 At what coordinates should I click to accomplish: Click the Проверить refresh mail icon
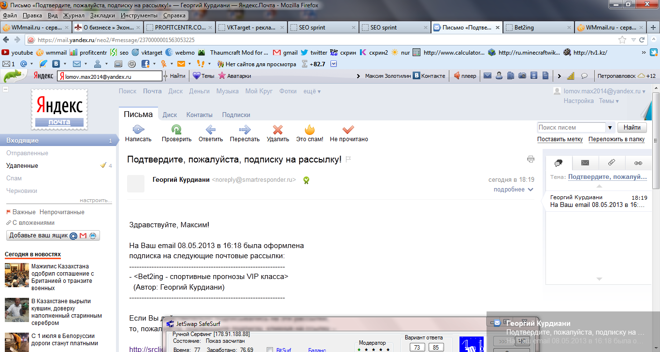tap(177, 130)
